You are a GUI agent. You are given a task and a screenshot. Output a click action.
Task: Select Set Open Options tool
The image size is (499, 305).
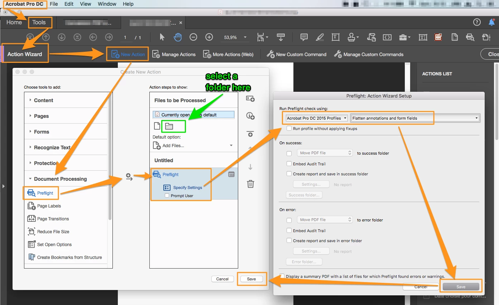[50, 245]
